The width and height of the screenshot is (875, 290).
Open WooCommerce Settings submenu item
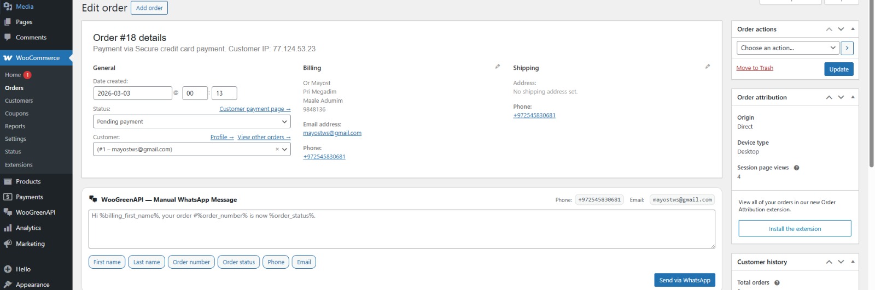16,139
